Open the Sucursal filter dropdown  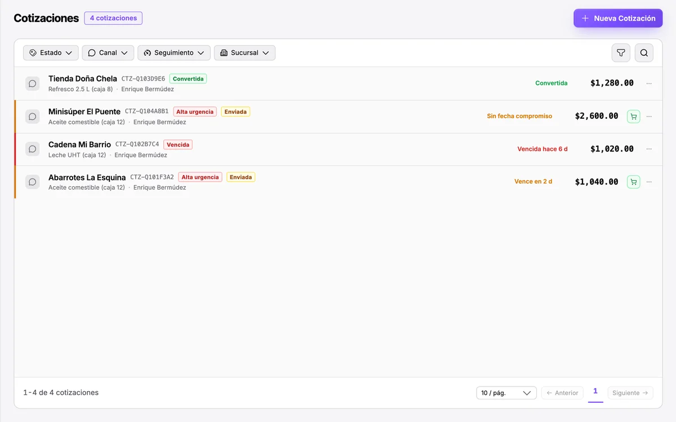coord(244,53)
